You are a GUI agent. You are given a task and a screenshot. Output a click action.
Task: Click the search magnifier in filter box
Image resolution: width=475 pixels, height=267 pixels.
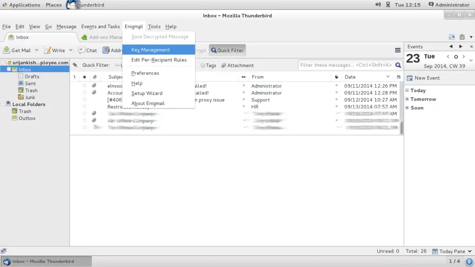398,65
